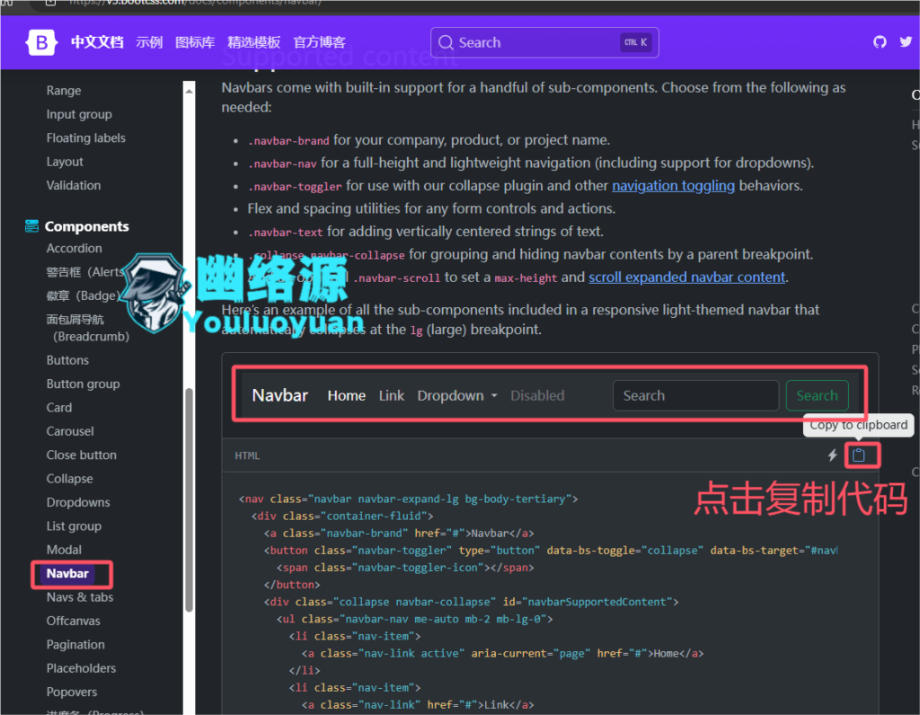Open Close button in sidebar
This screenshot has width=920, height=715.
[82, 455]
